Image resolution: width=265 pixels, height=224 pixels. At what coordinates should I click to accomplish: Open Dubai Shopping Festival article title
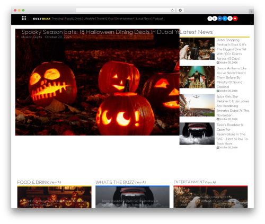[231, 49]
